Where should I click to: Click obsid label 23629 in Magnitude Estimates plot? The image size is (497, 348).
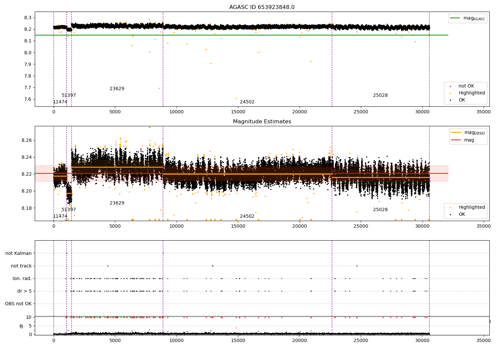click(117, 203)
